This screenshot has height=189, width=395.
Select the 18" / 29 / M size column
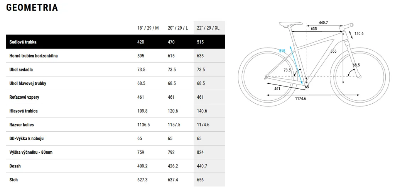pyautogui.click(x=148, y=28)
